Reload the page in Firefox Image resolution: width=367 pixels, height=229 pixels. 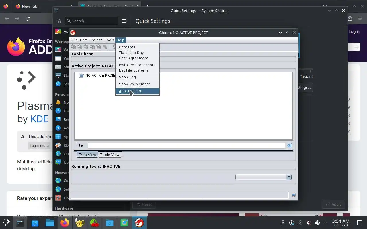tap(28, 18)
